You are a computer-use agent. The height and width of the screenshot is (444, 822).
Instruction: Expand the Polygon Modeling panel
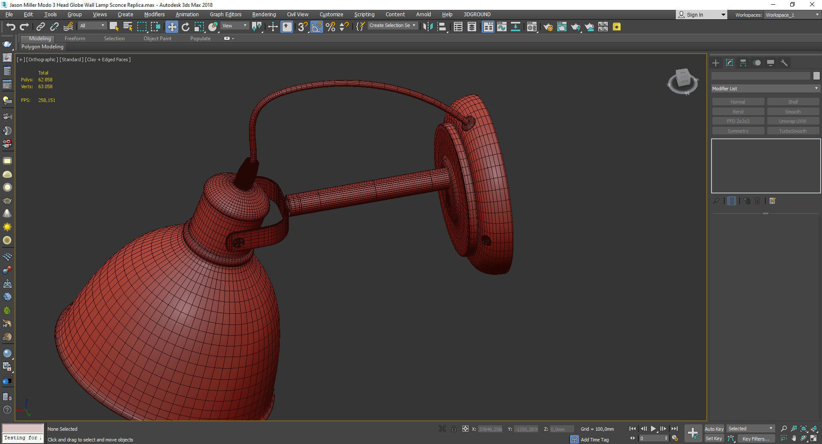[42, 47]
